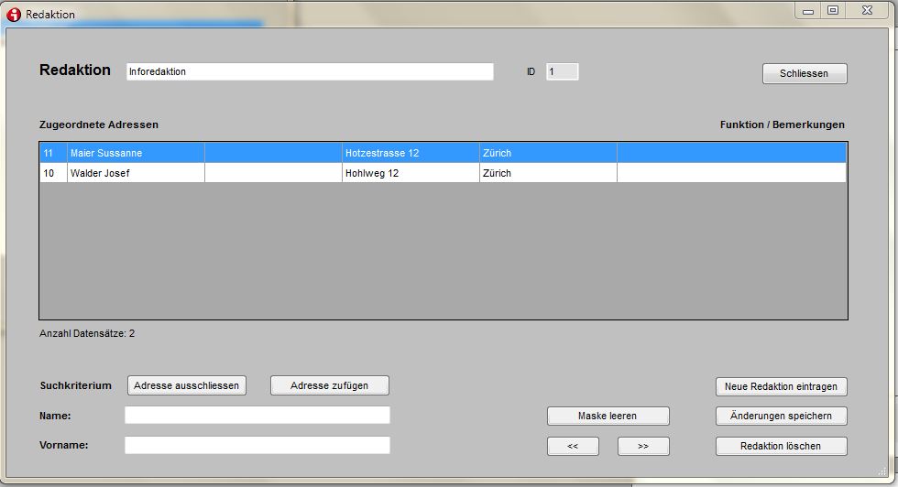Click the Adresse zufügen button
This screenshot has height=487, width=898.
tap(329, 385)
